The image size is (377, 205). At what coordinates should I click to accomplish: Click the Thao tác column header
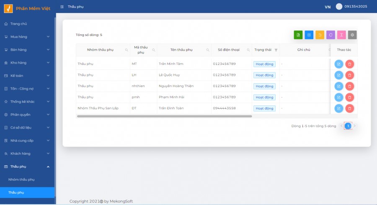(344, 50)
